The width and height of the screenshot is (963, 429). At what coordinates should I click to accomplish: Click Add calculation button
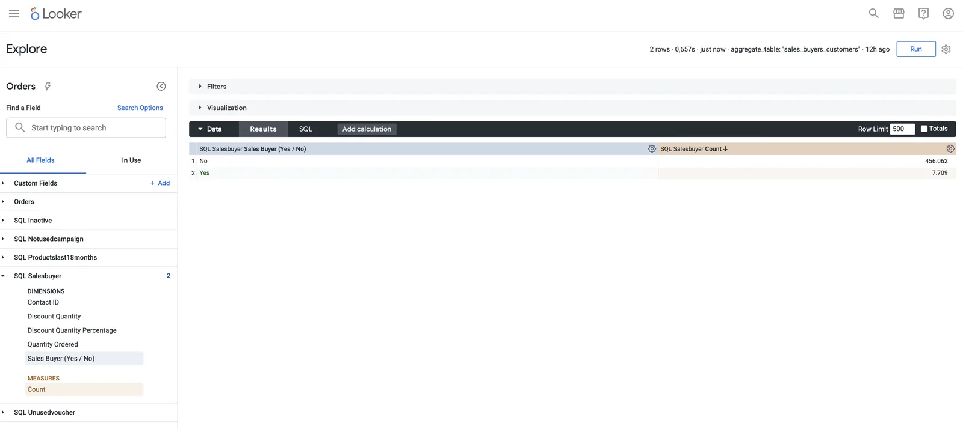(x=367, y=129)
